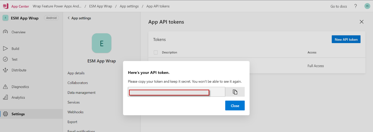Open Export settings
Image resolution: width=373 pixels, height=132 pixels.
[72, 122]
